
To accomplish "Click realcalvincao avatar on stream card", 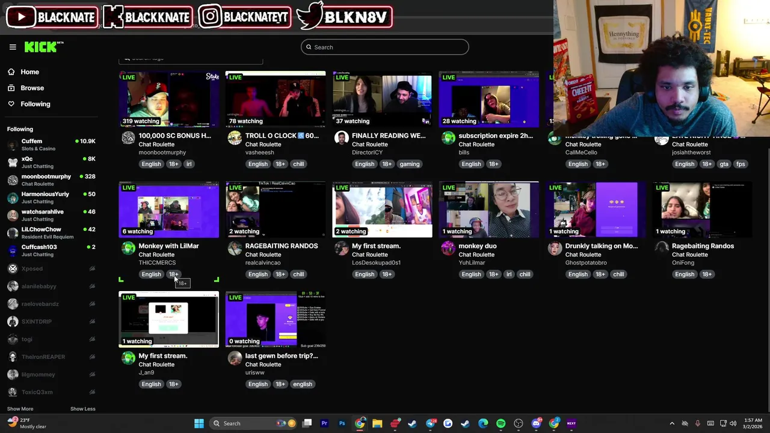I will point(235,248).
